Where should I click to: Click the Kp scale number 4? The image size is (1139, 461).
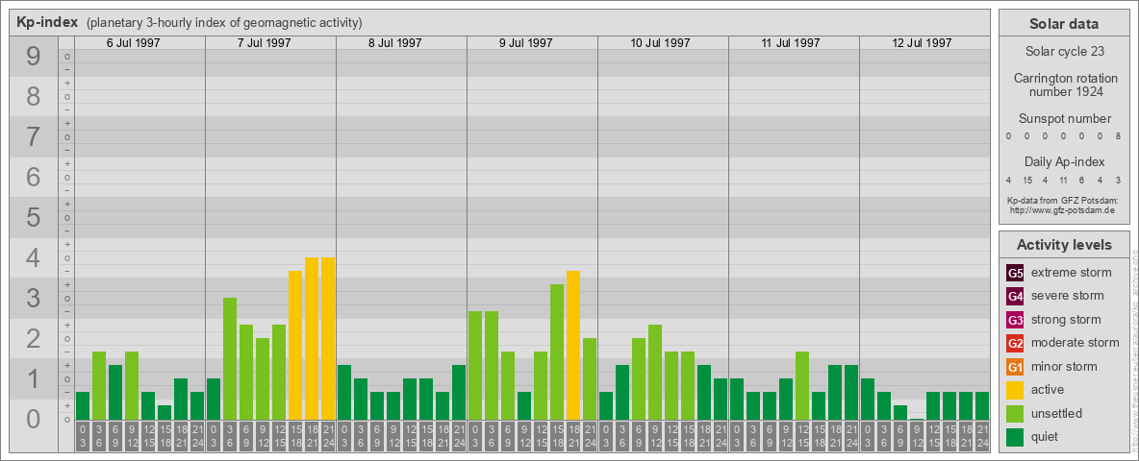(33, 258)
